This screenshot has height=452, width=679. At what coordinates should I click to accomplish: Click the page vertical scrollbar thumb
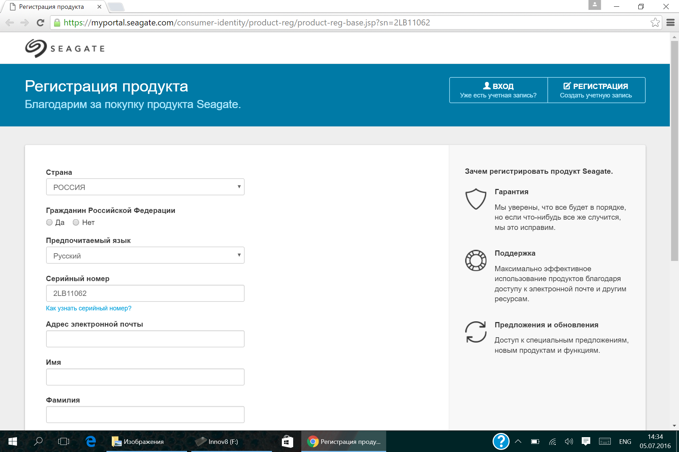point(674,151)
